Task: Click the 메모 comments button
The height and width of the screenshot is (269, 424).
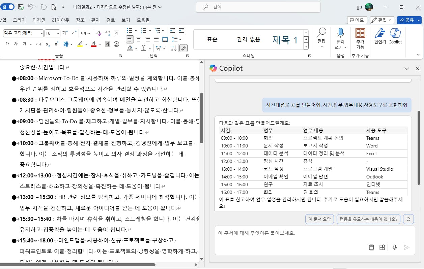Action: (357, 20)
